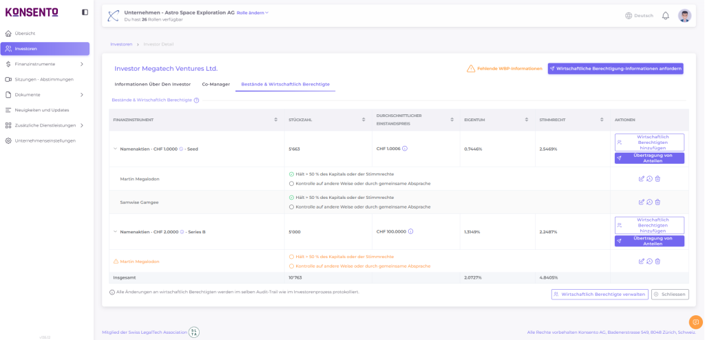Switch to Informationen Über Den Investor tab

point(152,84)
